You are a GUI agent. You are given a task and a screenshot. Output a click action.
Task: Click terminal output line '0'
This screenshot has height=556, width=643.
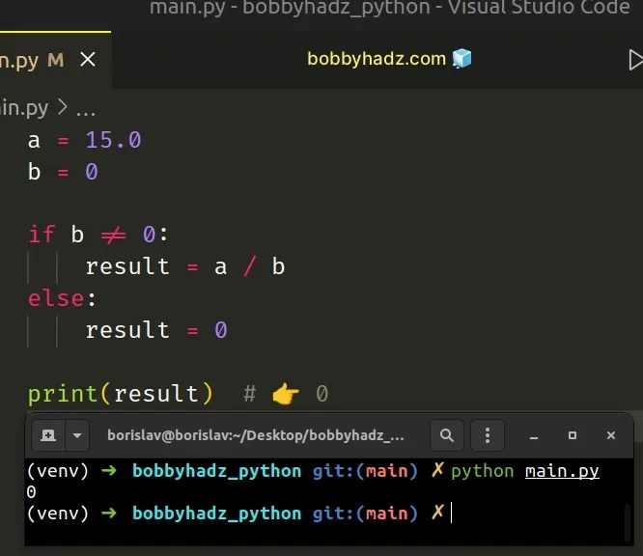pyautogui.click(x=31, y=492)
